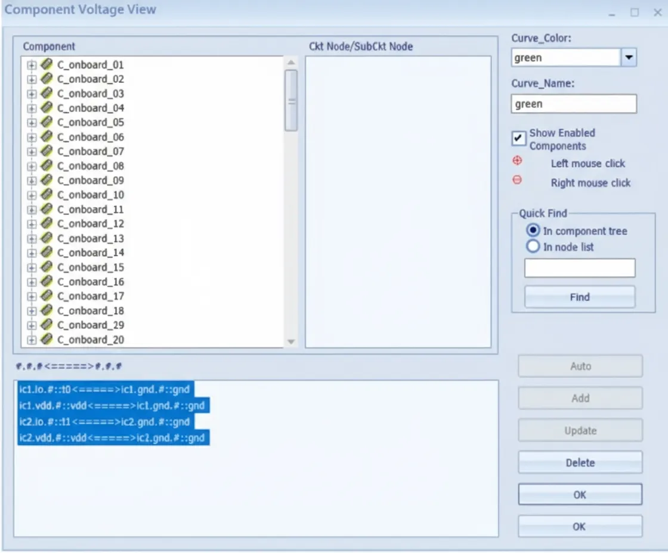
Task: Toggle the Show Enabled Components checkbox
Action: pos(518,138)
